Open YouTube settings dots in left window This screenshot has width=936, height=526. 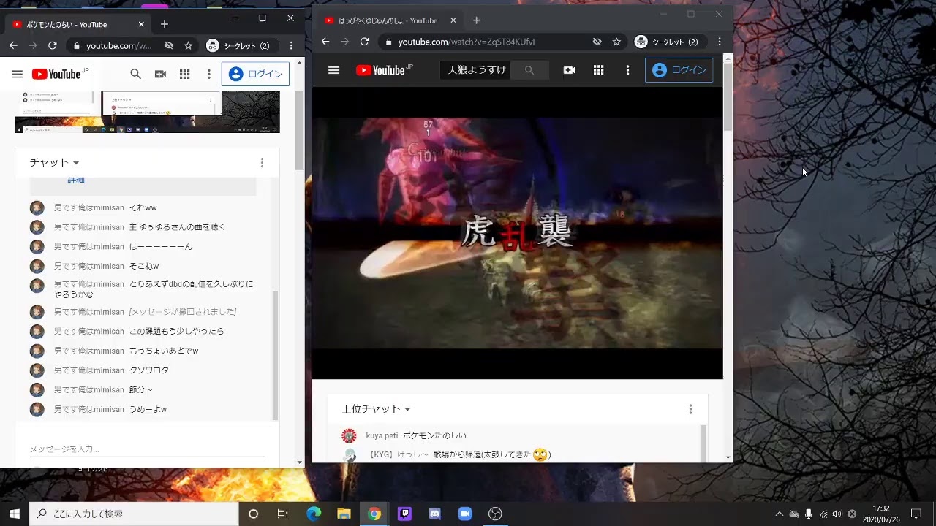tap(208, 74)
